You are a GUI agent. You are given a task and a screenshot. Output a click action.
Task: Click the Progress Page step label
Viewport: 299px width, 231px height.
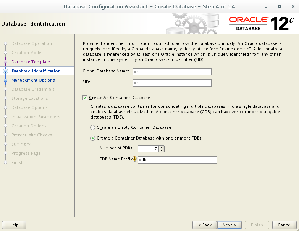pyautogui.click(x=26, y=153)
